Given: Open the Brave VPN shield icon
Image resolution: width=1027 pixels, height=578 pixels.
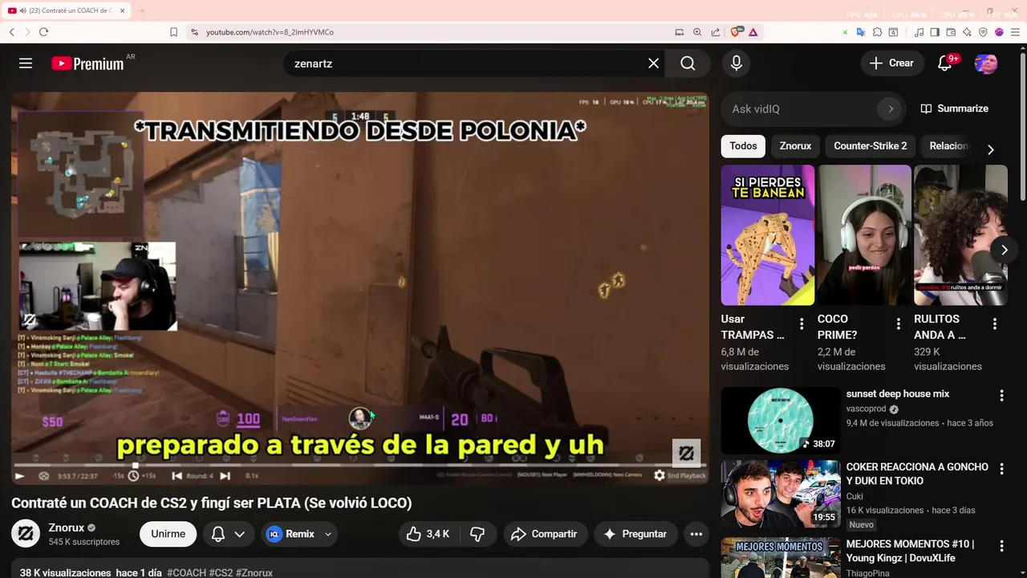Looking at the screenshot, I should click(983, 32).
